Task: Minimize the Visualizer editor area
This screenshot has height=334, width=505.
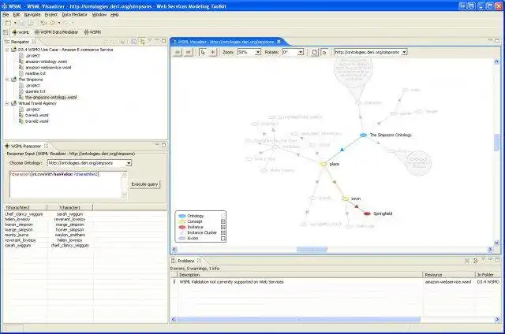Action: click(491, 40)
